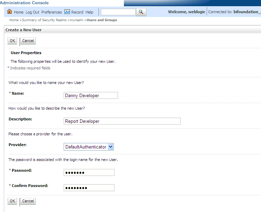Click the 'Connected to: bifoundation' text
This screenshot has width=261, height=212.
pyautogui.click(x=235, y=12)
